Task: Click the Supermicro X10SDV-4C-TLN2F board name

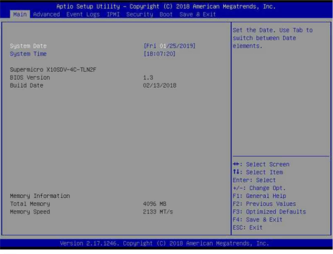Action: (53, 70)
